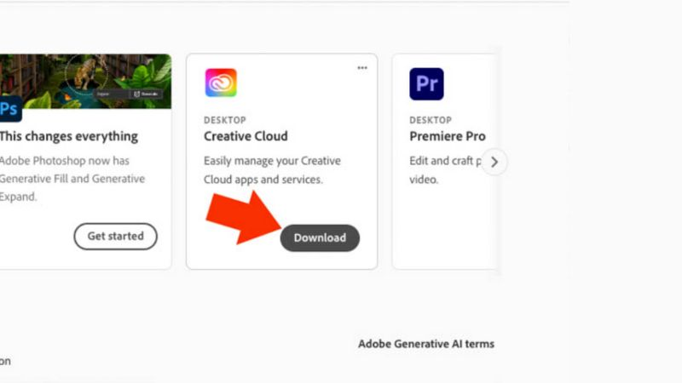Select the Creative Cloud card title
The width and height of the screenshot is (682, 383).
(246, 136)
